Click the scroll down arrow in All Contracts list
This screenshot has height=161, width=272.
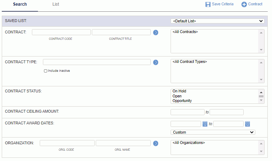click(x=261, y=50)
